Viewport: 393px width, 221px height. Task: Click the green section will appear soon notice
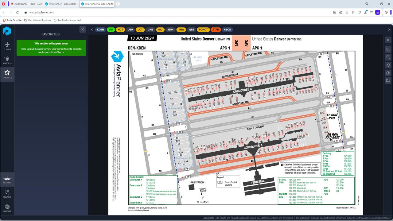[x=51, y=48]
